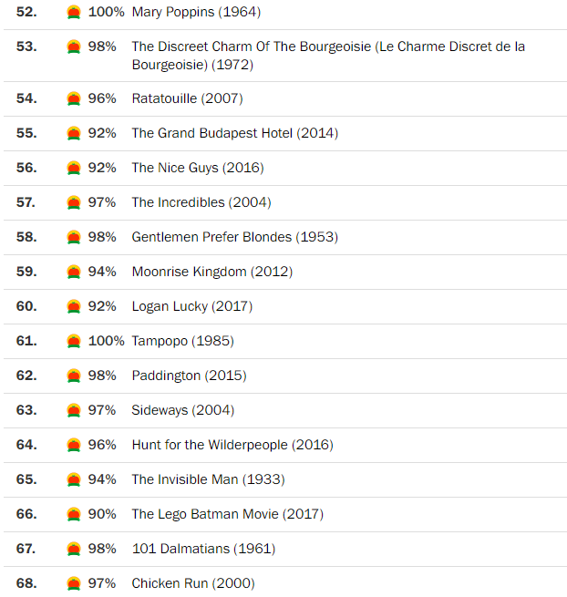Open Paddington (2015) movie link
Viewport: 567px width, 597px height.
click(189, 376)
